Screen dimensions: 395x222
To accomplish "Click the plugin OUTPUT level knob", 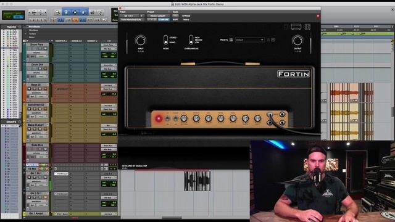I will tap(297, 41).
